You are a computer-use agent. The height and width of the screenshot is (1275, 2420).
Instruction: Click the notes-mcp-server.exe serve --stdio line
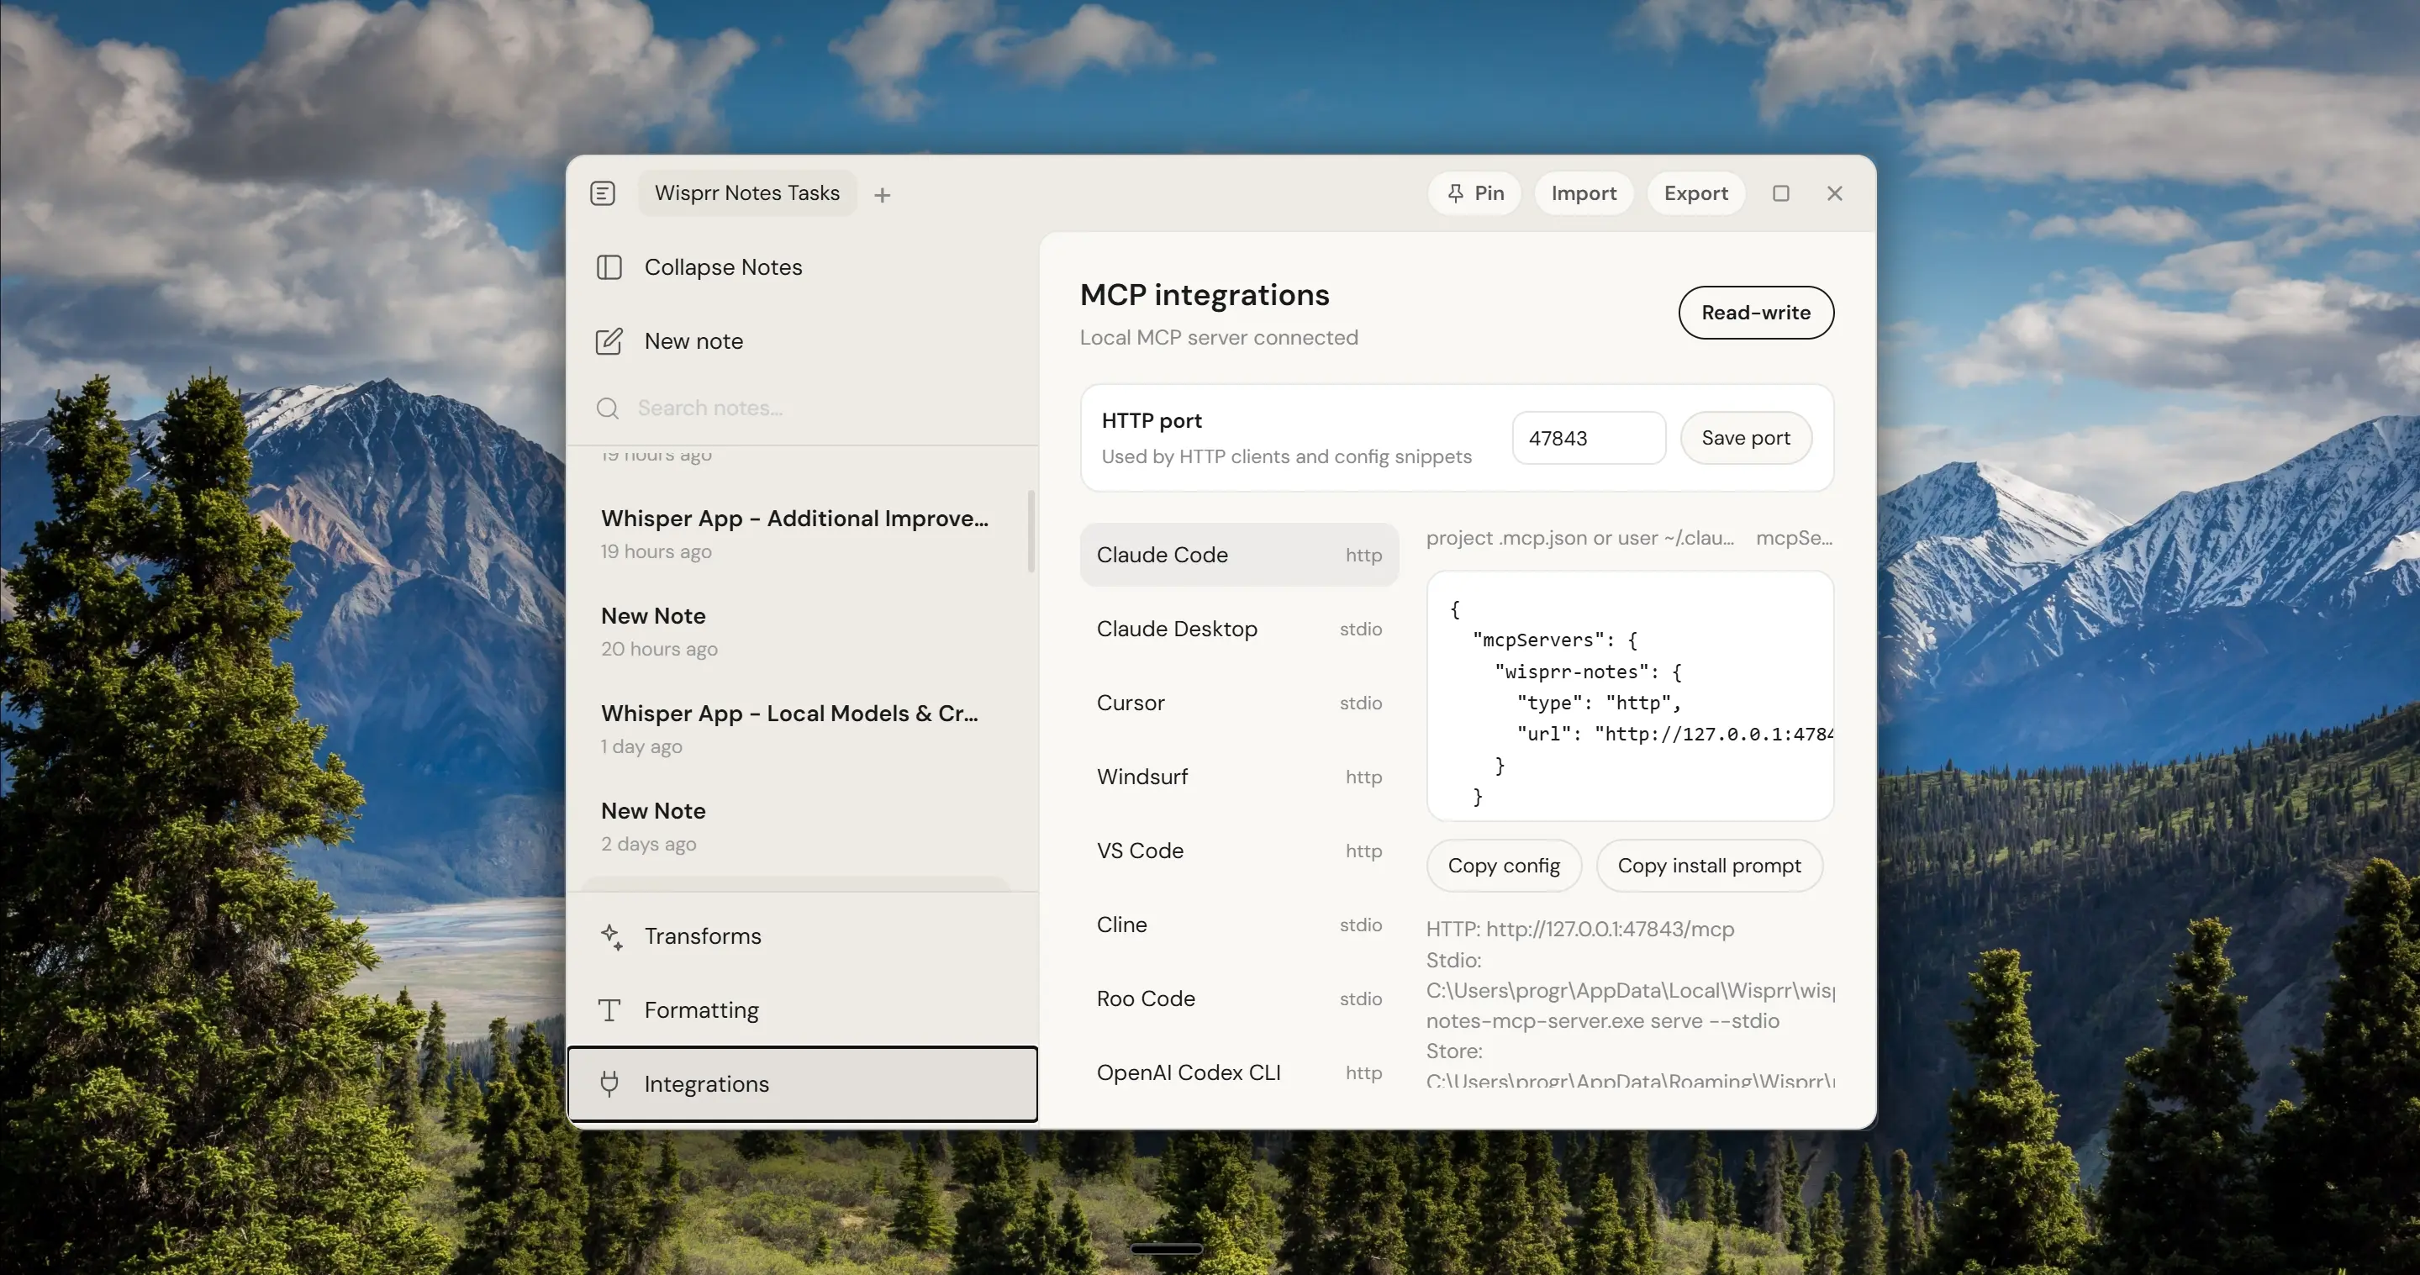point(1603,1021)
